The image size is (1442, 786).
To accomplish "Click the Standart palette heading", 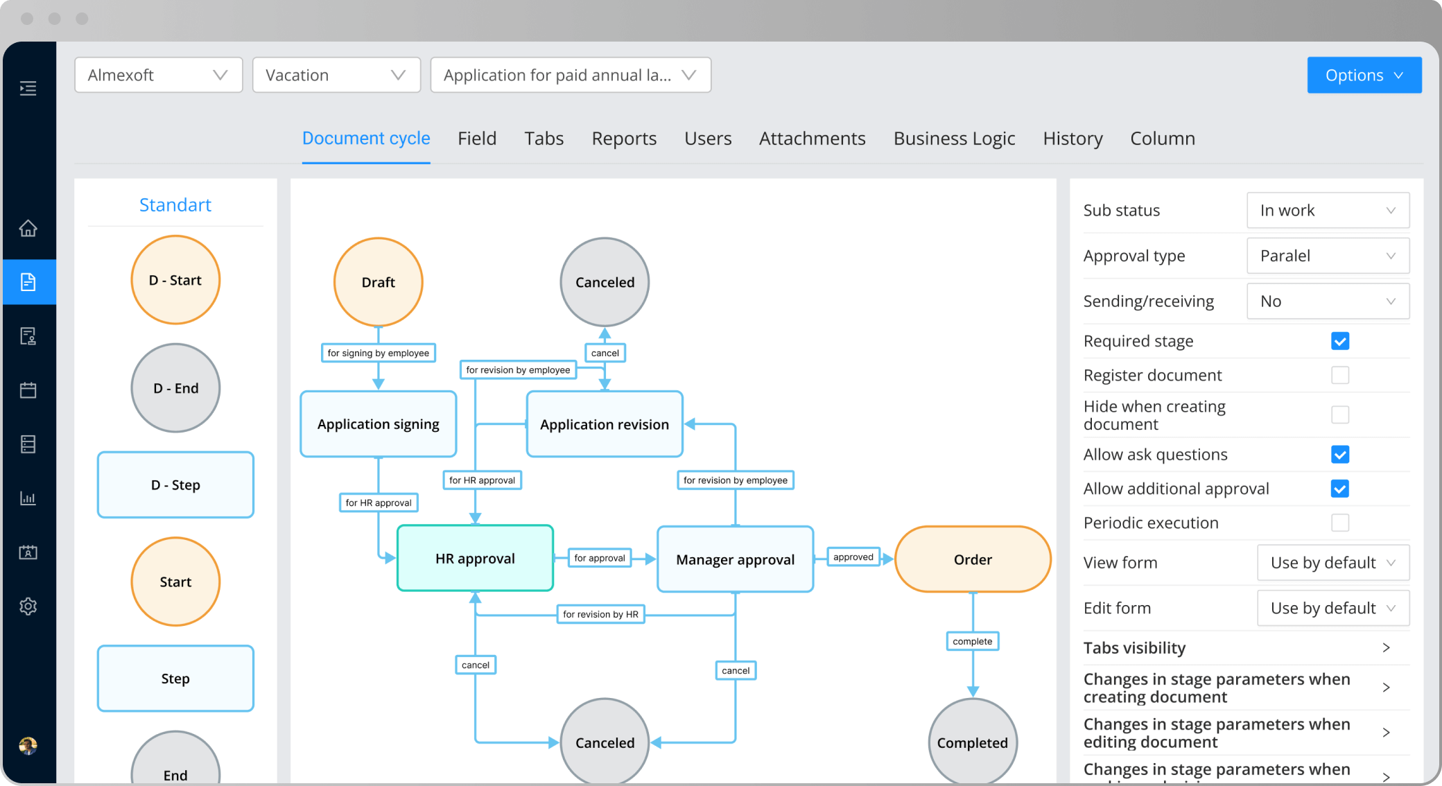I will click(x=175, y=204).
